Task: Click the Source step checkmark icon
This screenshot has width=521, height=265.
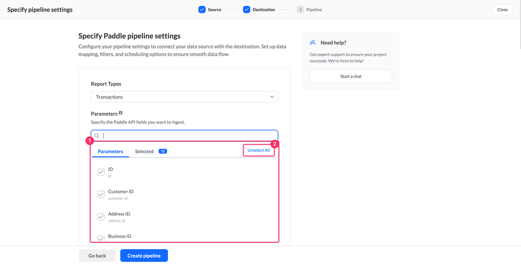Action: pos(202,10)
